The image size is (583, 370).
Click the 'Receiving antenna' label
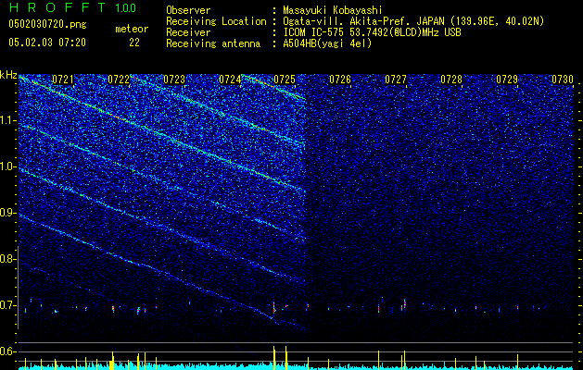point(213,43)
